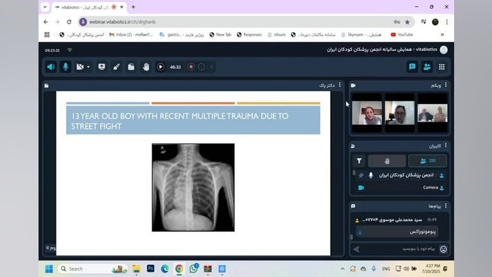Open dropdown arrow next to camera icon
Viewport: 492px width, 277px height.
[88, 67]
